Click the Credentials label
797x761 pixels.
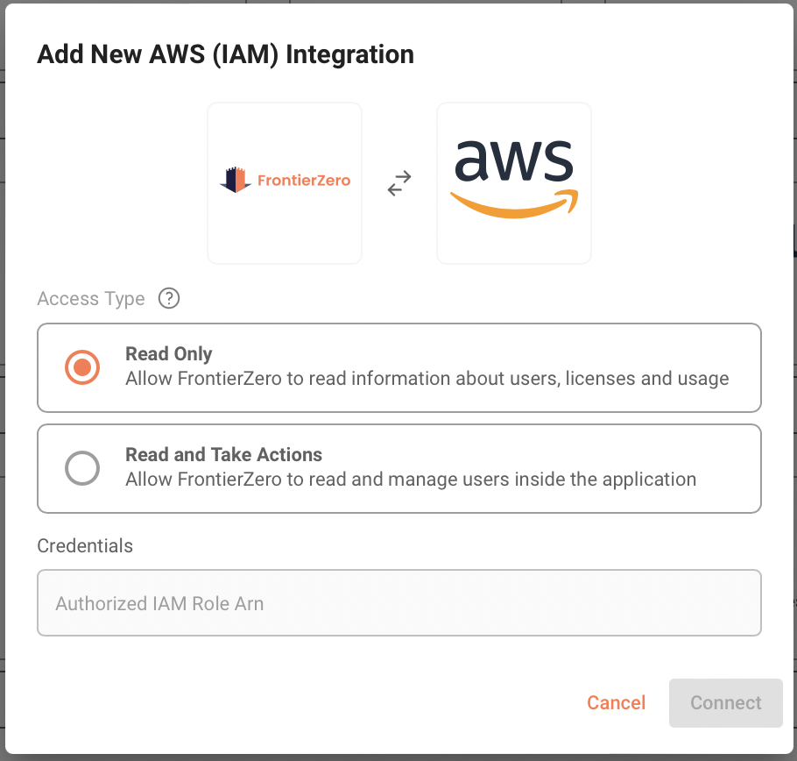pyautogui.click(x=85, y=545)
